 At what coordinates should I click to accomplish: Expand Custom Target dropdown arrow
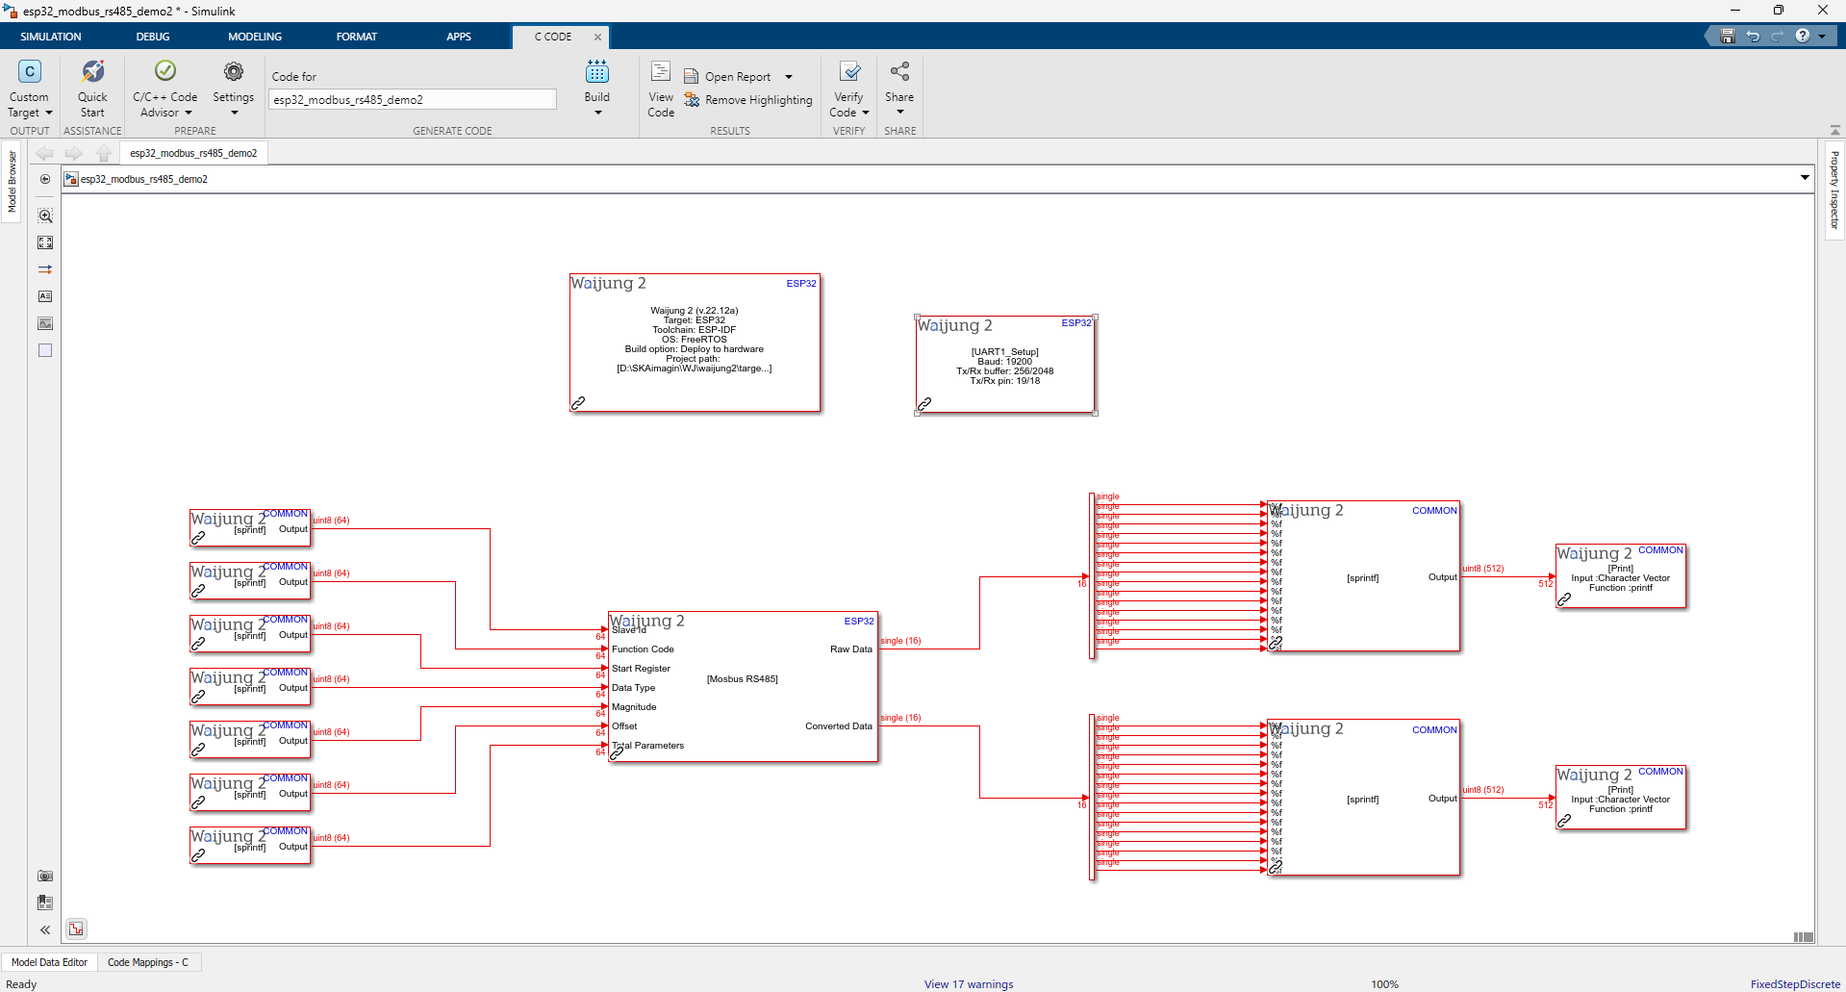[x=48, y=113]
